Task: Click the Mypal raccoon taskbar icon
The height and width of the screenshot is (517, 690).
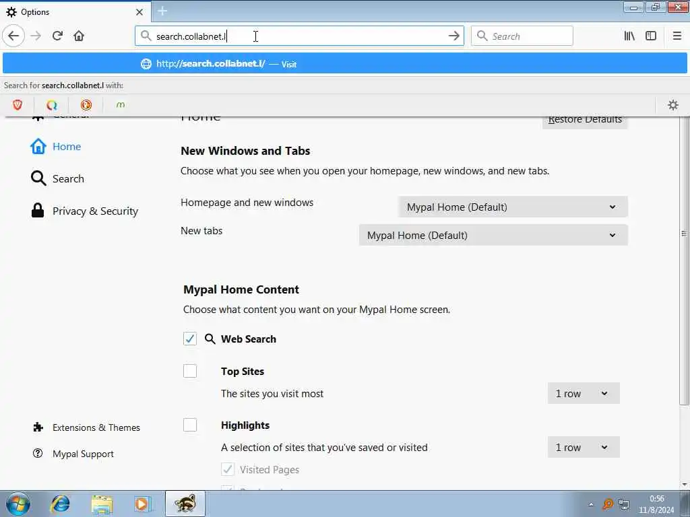Action: coord(185,504)
